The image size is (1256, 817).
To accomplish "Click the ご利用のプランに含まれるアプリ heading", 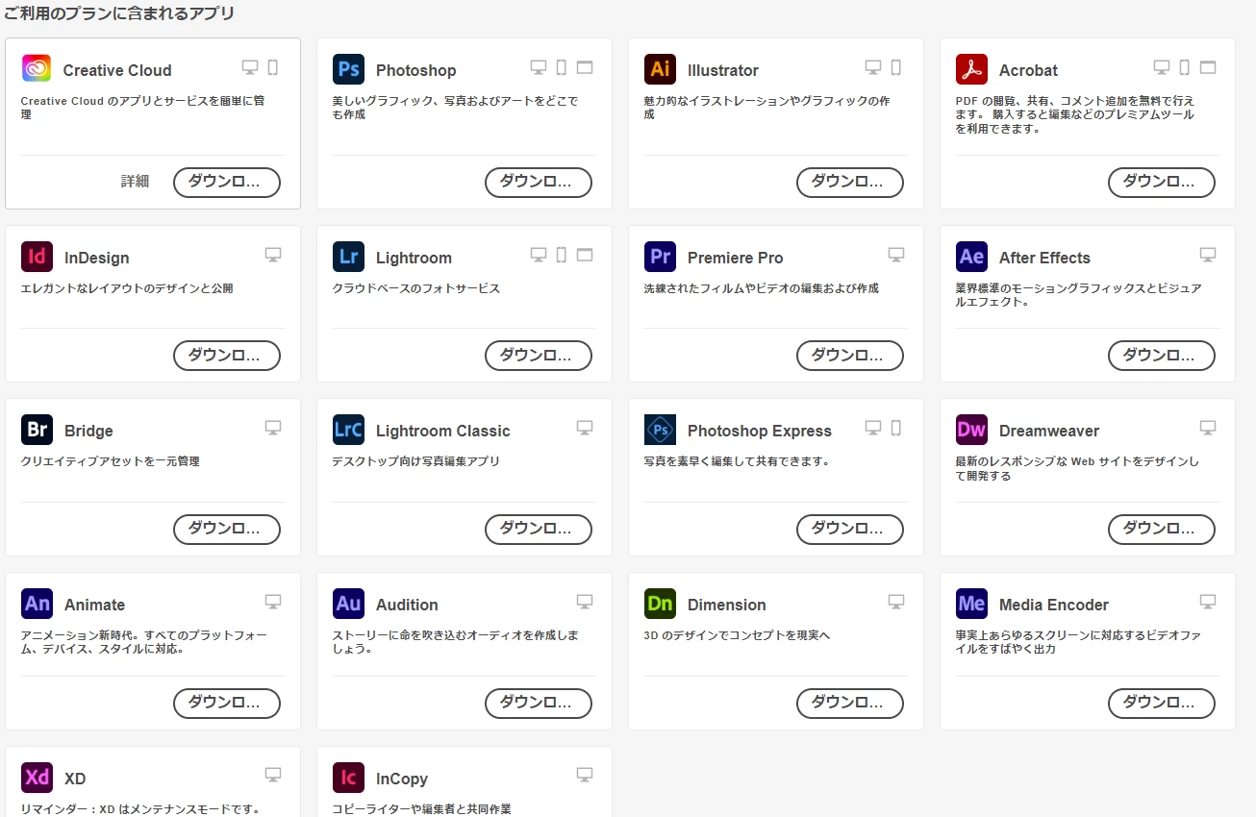I will (x=119, y=13).
